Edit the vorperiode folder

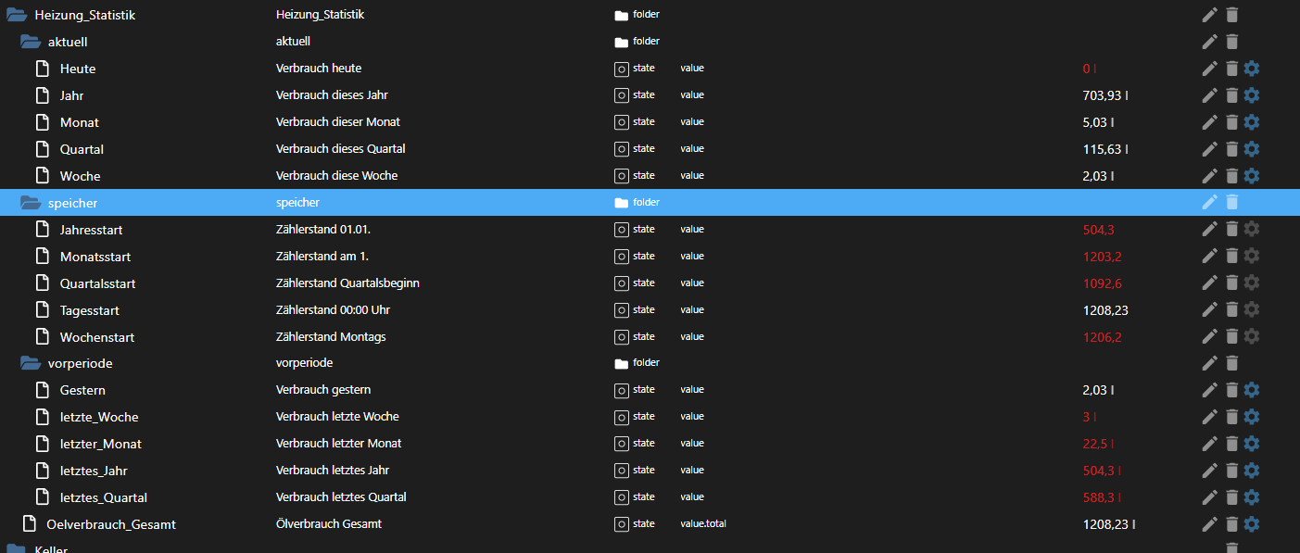[x=1209, y=364]
